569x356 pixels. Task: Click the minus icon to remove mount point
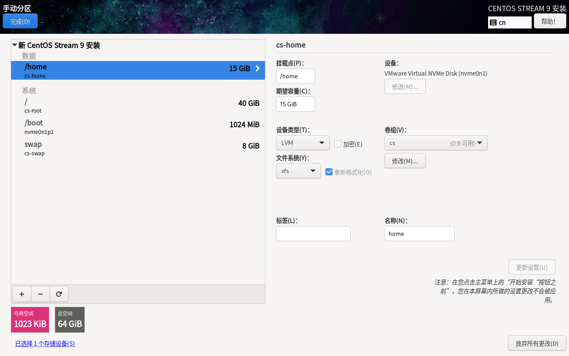point(40,294)
